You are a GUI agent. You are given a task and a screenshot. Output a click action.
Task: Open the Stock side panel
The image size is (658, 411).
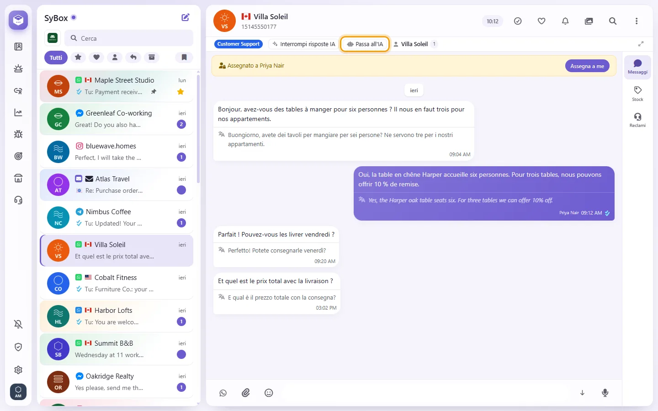pos(637,93)
